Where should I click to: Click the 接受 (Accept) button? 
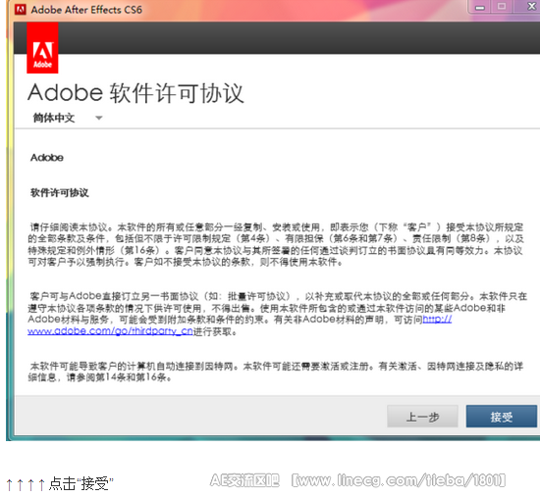(502, 417)
